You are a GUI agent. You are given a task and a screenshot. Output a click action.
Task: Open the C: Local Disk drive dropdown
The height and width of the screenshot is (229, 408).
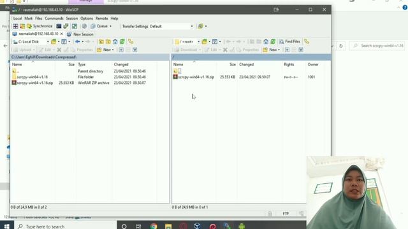click(31, 42)
